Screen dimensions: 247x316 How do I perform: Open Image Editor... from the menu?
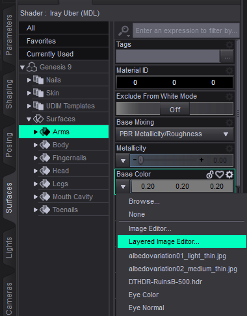click(x=182, y=228)
